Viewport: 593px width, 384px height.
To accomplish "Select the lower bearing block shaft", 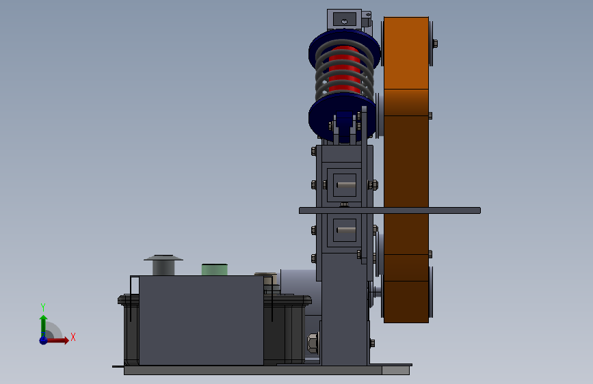I will click(346, 230).
